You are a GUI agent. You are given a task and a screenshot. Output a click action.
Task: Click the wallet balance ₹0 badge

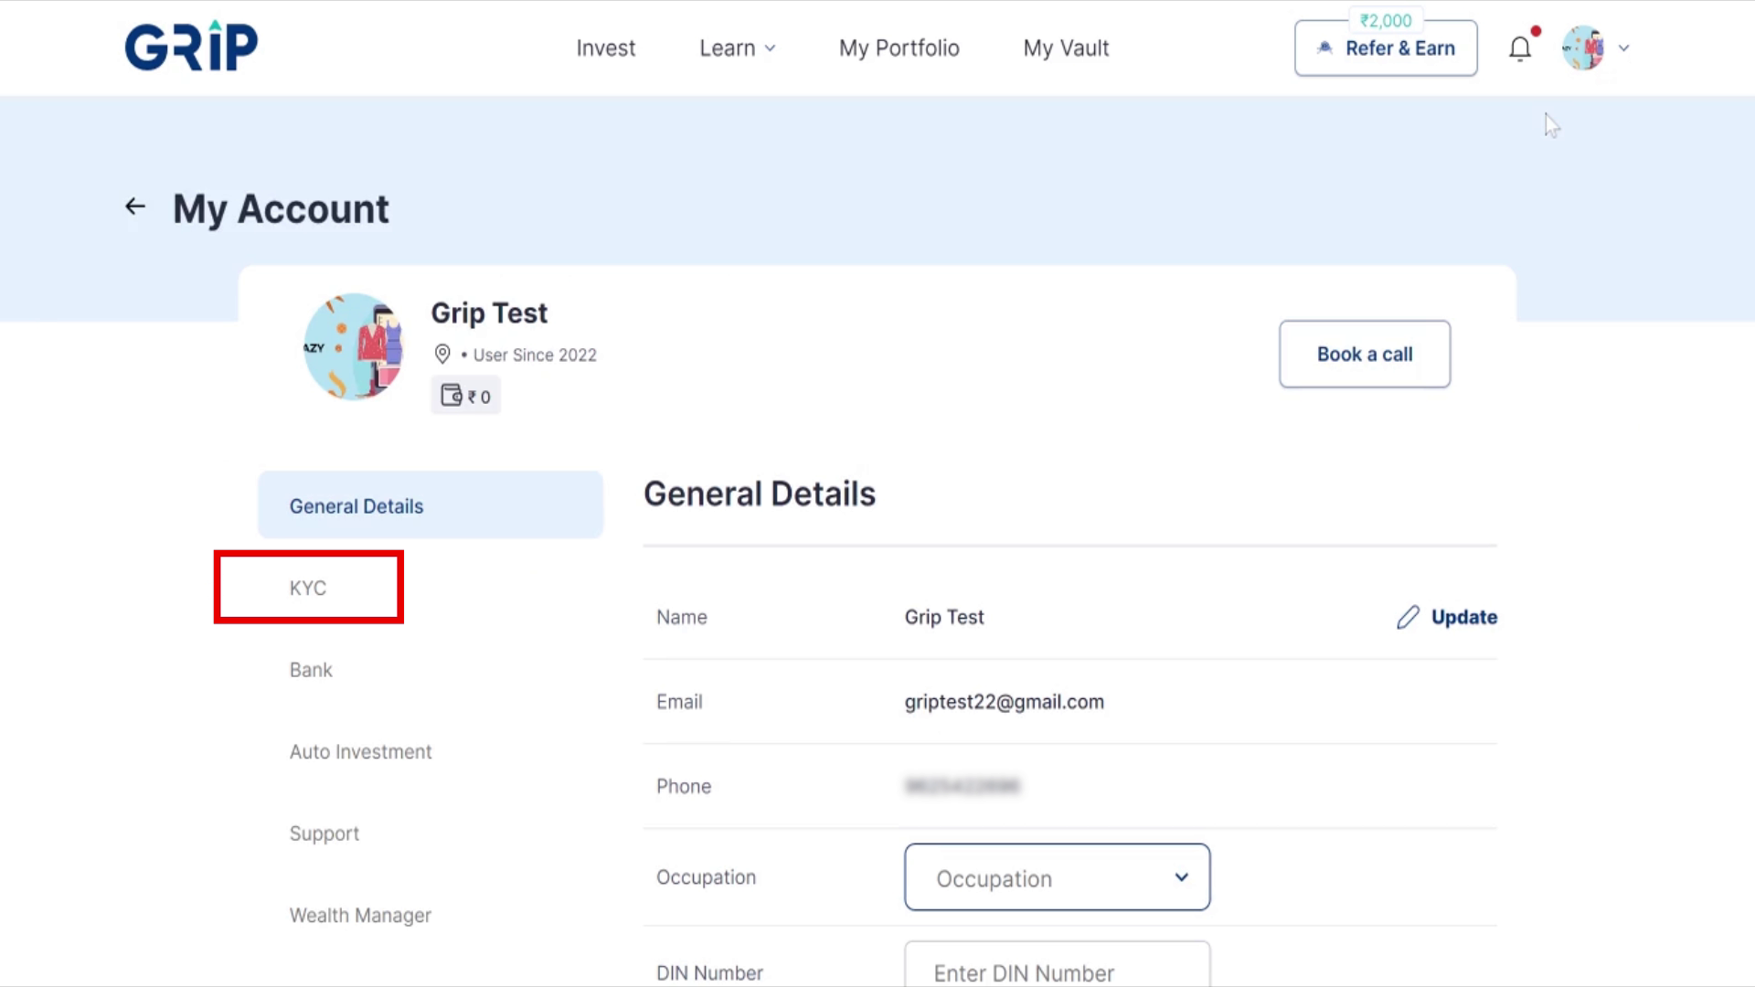click(466, 396)
